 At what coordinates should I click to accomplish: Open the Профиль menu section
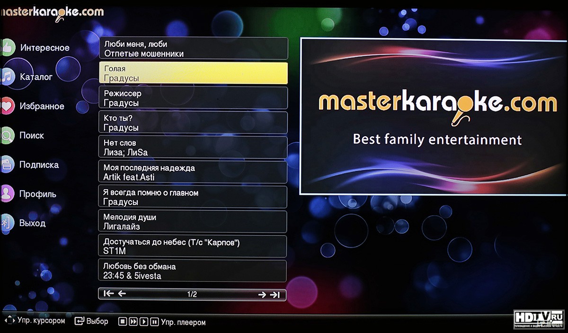(x=38, y=194)
